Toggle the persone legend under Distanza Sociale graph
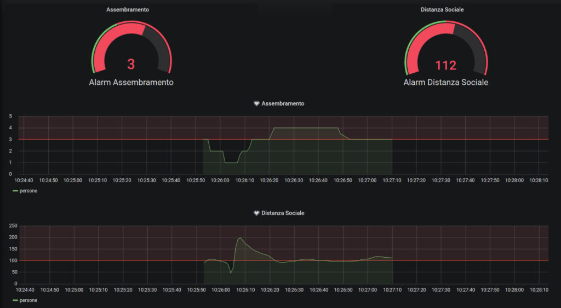 point(28,300)
